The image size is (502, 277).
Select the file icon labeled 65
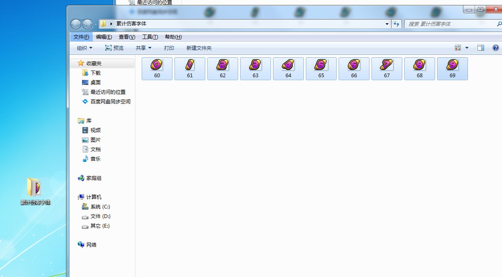click(x=321, y=69)
